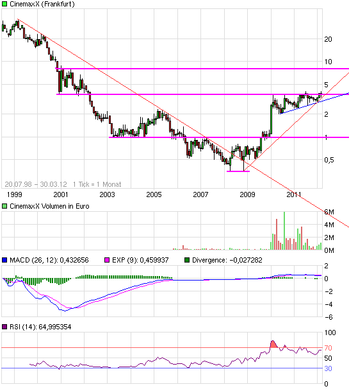Click the blue RSI 30 level label

(x=329, y=368)
